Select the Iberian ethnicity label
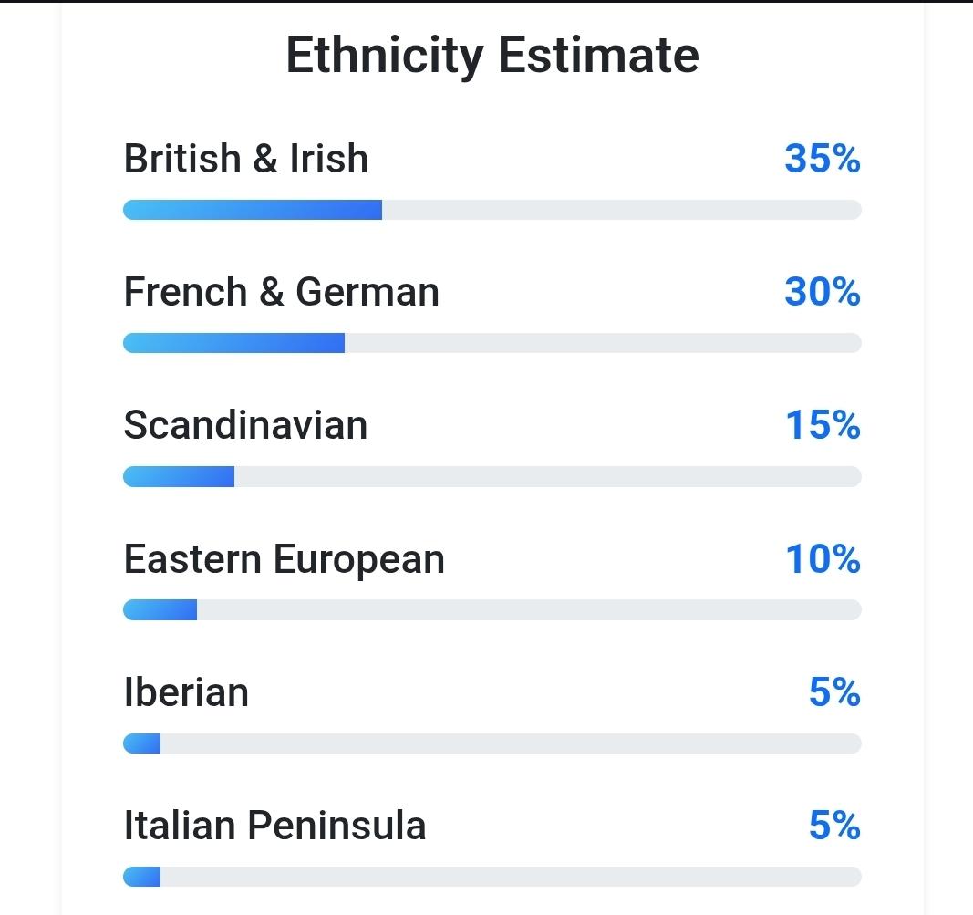 [x=186, y=692]
